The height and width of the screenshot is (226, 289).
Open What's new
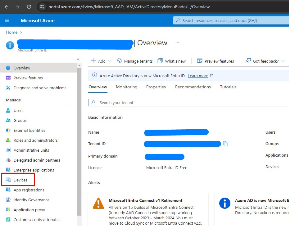(172, 61)
